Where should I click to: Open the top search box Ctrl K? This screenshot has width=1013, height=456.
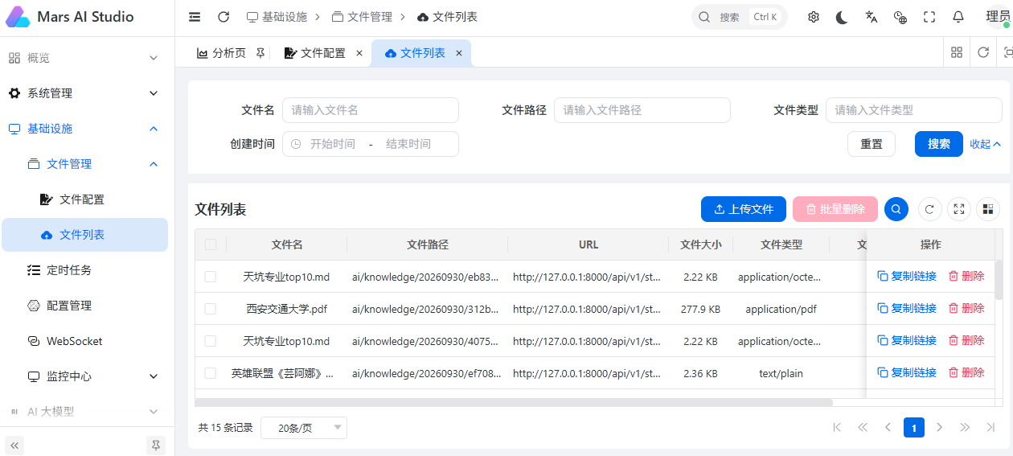pyautogui.click(x=739, y=17)
